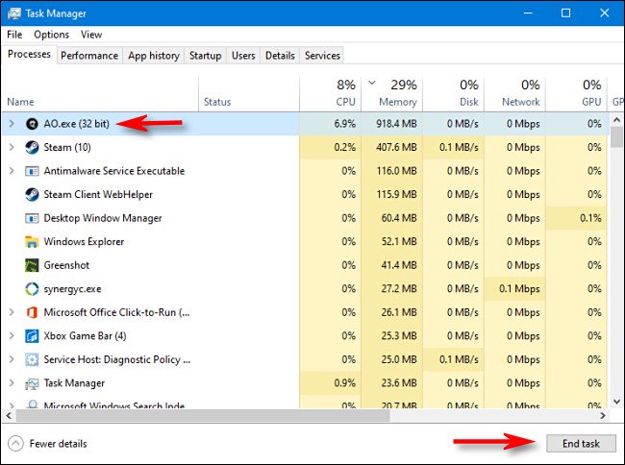
Task: Open the Startup tab
Action: 205,56
